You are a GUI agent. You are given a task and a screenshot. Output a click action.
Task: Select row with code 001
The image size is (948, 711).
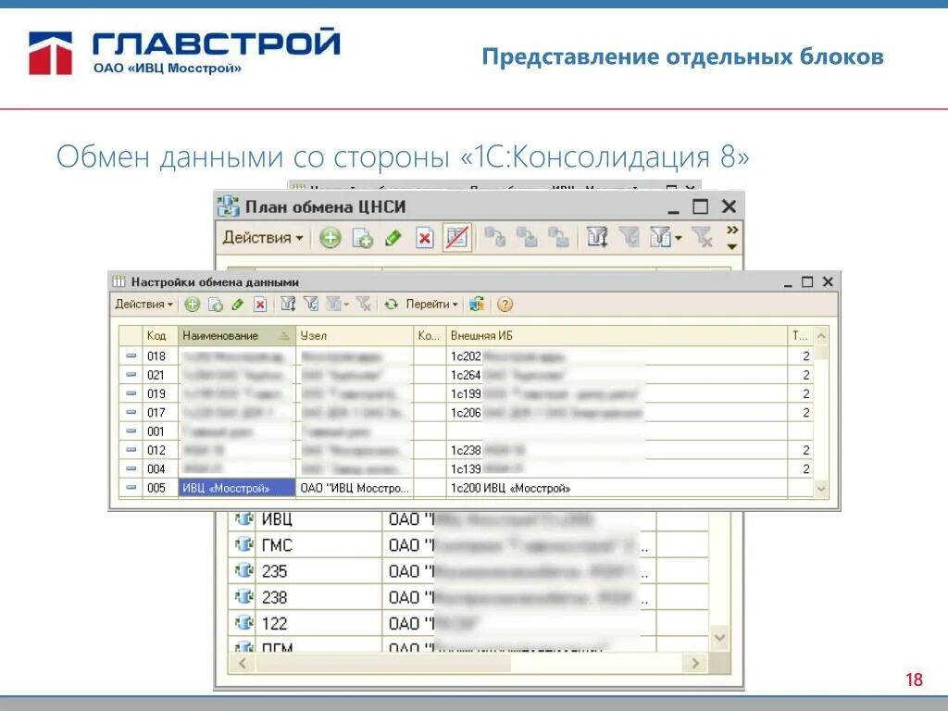pyautogui.click(x=466, y=431)
